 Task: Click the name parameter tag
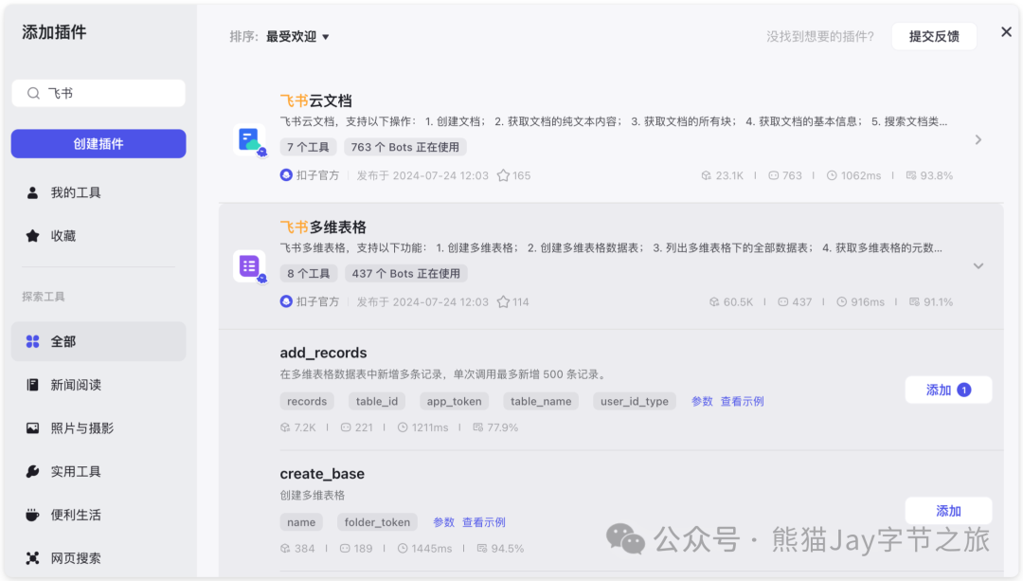click(x=301, y=522)
